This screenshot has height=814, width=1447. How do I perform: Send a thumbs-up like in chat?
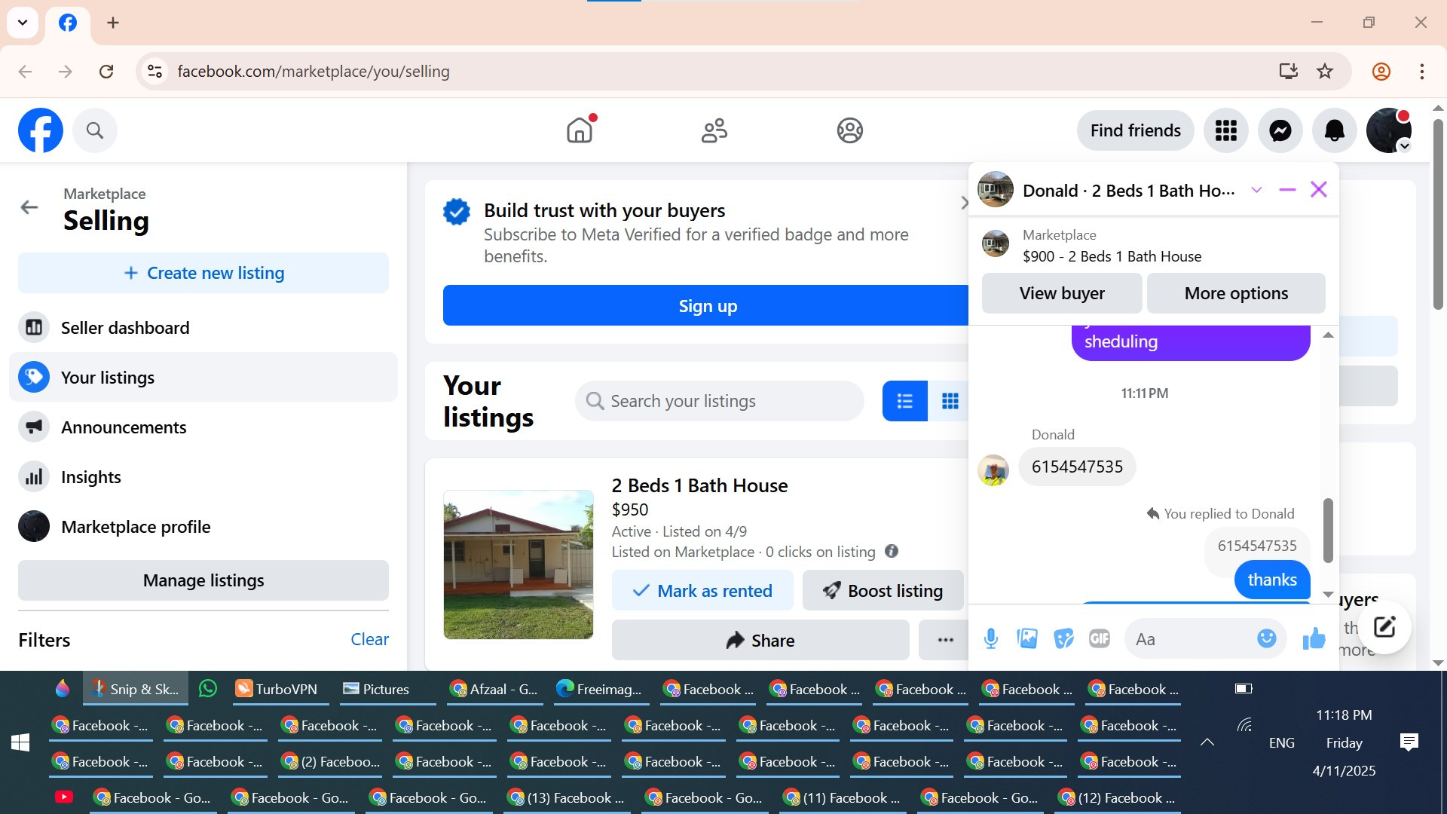point(1314,639)
